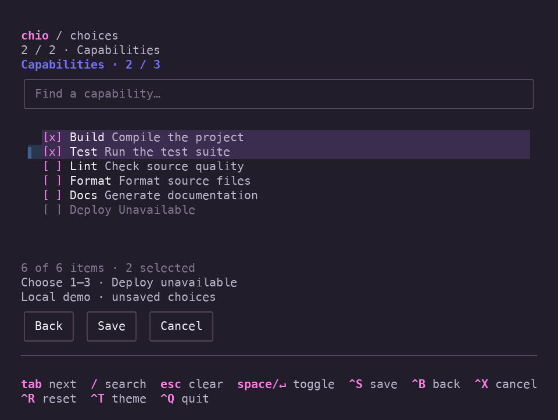This screenshot has width=558, height=420.
Task: Click the 'Deploy Unavailable' row text
Action: 133,210
